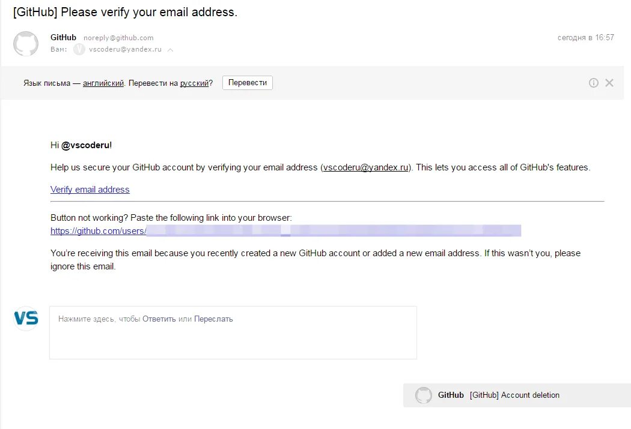This screenshot has width=631, height=429.
Task: Click the VS user avatar
Action: pyautogui.click(x=26, y=318)
